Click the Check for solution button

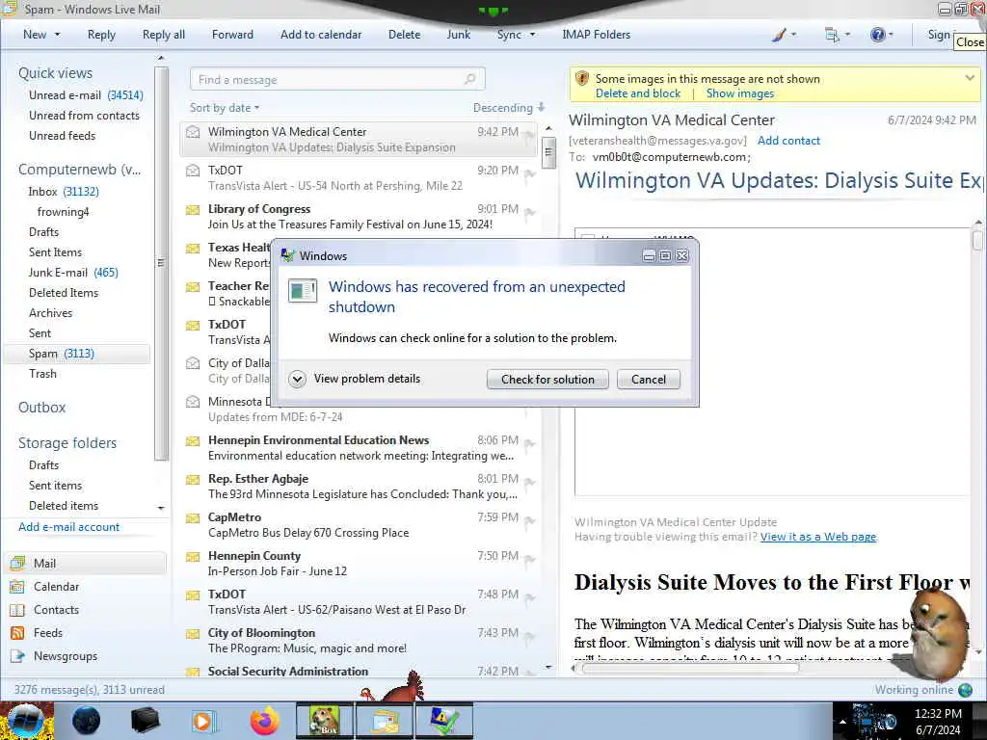(x=547, y=380)
